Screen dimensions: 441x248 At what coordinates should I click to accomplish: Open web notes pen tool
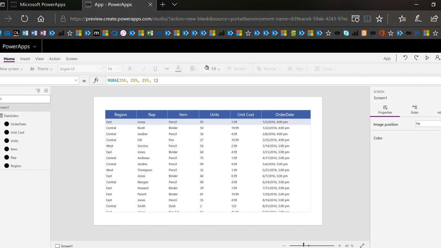418,19
